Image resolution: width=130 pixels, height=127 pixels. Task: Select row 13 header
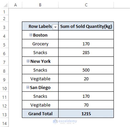tap(4, 115)
